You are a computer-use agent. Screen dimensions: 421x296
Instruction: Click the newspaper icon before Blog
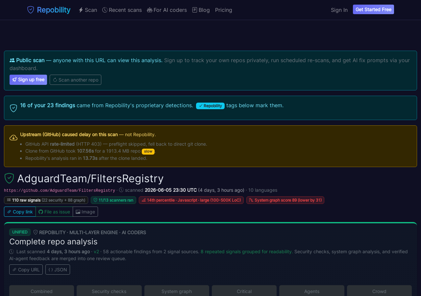click(x=195, y=10)
